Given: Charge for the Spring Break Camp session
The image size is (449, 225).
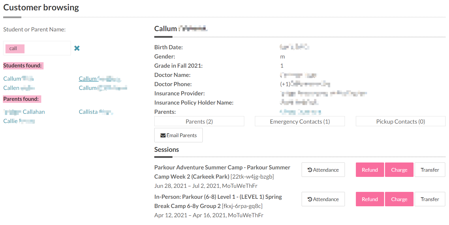Looking at the screenshot, I should tap(399, 199).
